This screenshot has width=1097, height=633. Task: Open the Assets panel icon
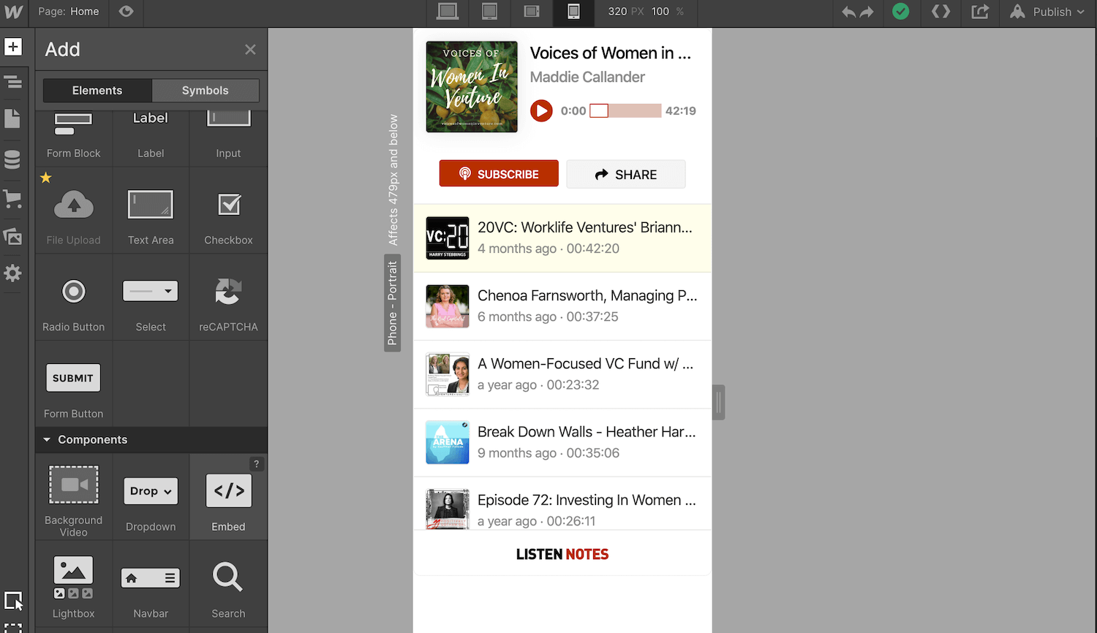[13, 236]
